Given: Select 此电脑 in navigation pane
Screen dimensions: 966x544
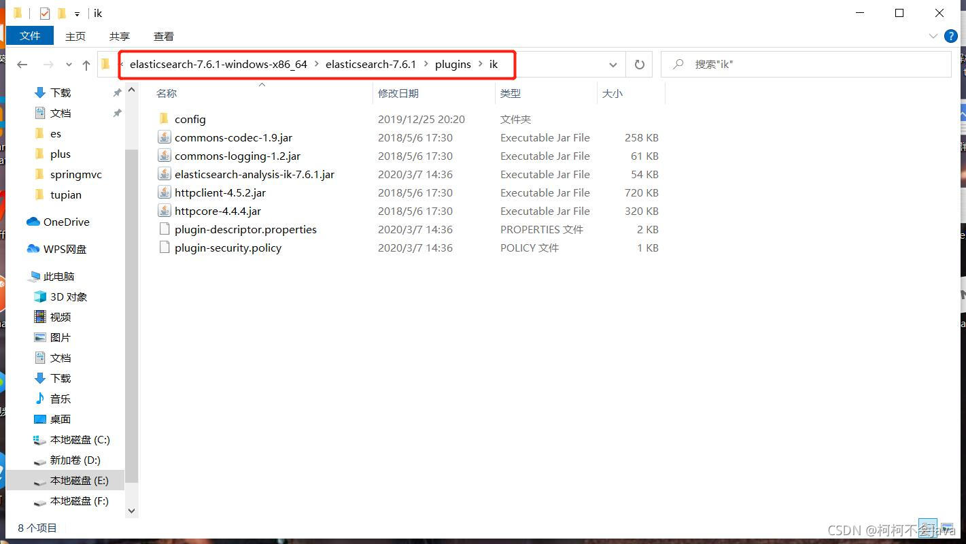Looking at the screenshot, I should [52, 276].
